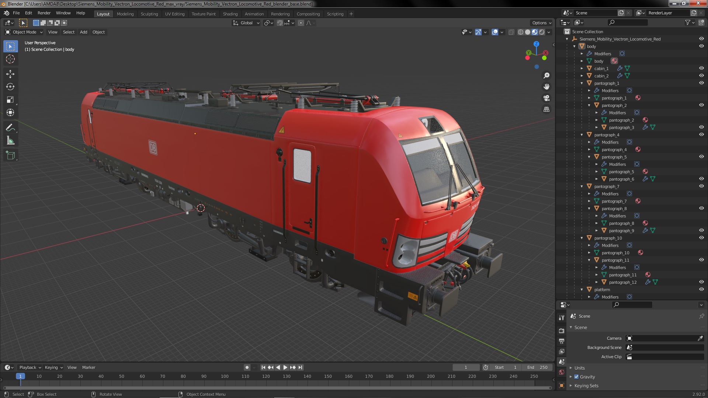Viewport: 708px width, 398px height.
Task: Open the Options dropdown
Action: point(542,23)
